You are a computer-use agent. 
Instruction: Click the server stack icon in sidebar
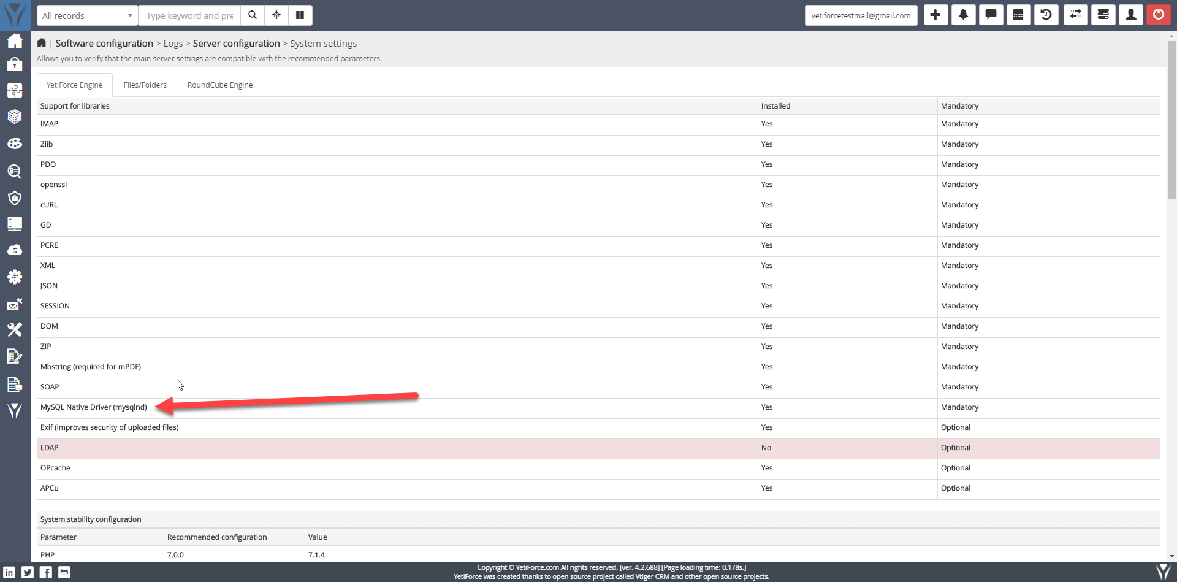click(x=15, y=224)
